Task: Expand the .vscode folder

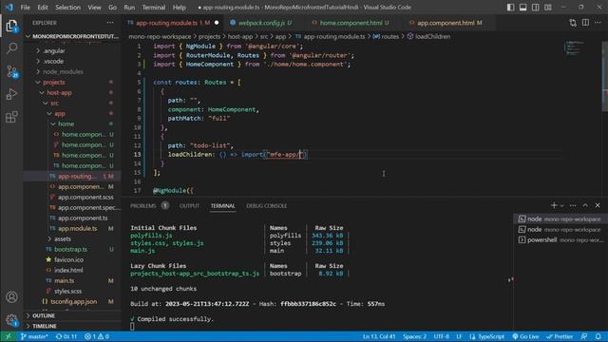Action: [x=53, y=61]
